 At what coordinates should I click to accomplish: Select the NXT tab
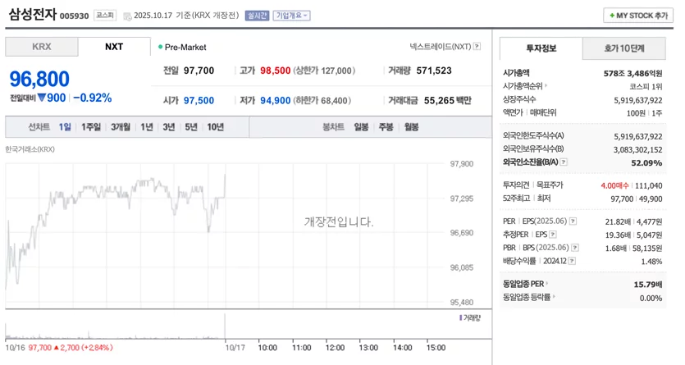[x=114, y=47]
